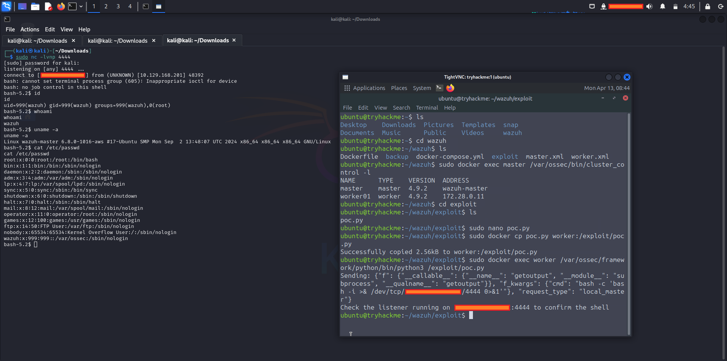Screen dimensions: 727x361
Task: Open the terminal emulator from the taskbar
Action: coord(72,6)
